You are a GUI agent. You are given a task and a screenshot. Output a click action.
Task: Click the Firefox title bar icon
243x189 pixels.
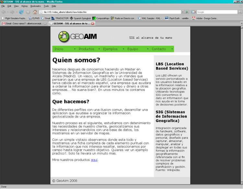coord(2,2)
